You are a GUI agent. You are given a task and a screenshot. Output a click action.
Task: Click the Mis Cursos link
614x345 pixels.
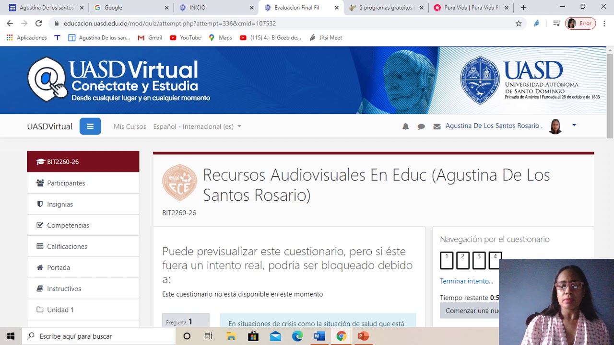tap(130, 126)
